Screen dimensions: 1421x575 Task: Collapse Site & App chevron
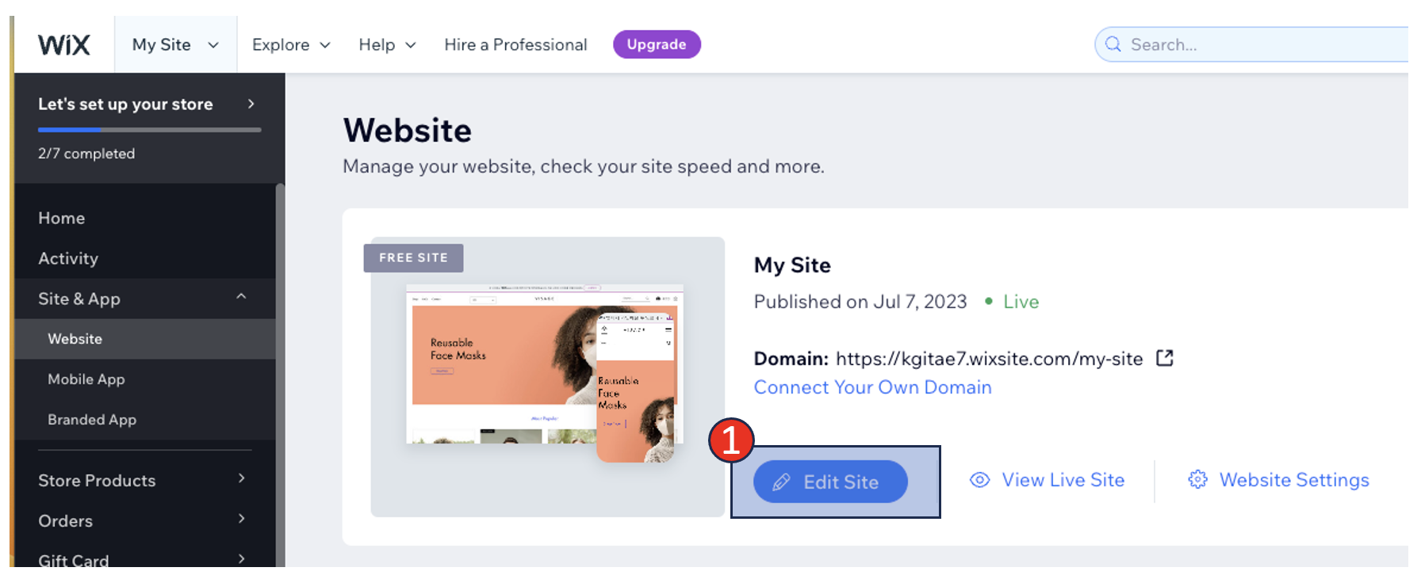[x=241, y=297]
